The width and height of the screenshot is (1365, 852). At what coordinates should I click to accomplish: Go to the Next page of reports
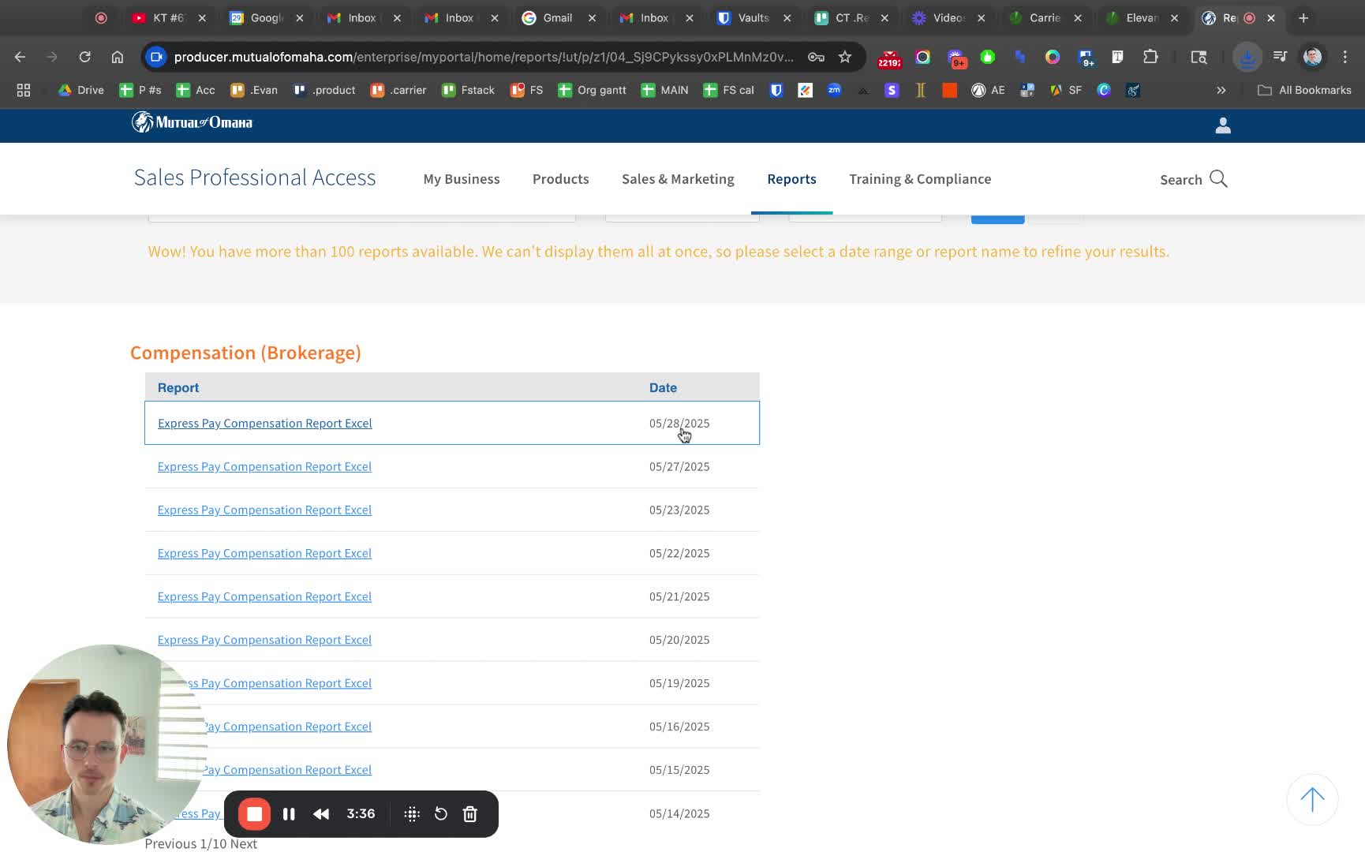coord(244,843)
